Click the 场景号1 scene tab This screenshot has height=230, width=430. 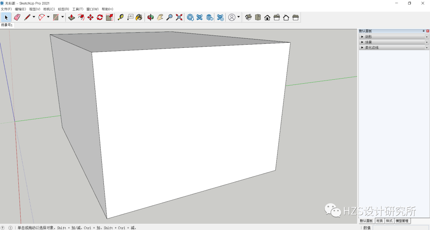pyautogui.click(x=6, y=25)
